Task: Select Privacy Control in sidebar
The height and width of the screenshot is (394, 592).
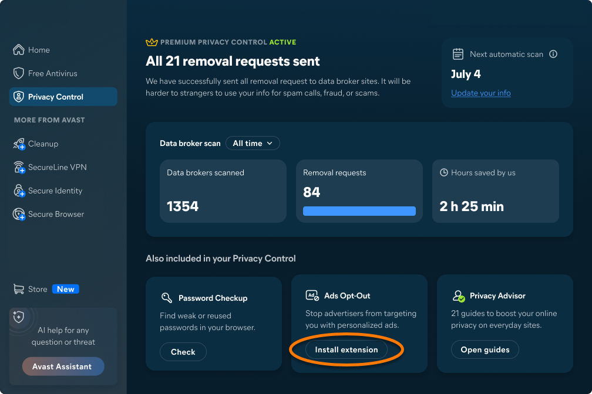Action: click(x=63, y=97)
